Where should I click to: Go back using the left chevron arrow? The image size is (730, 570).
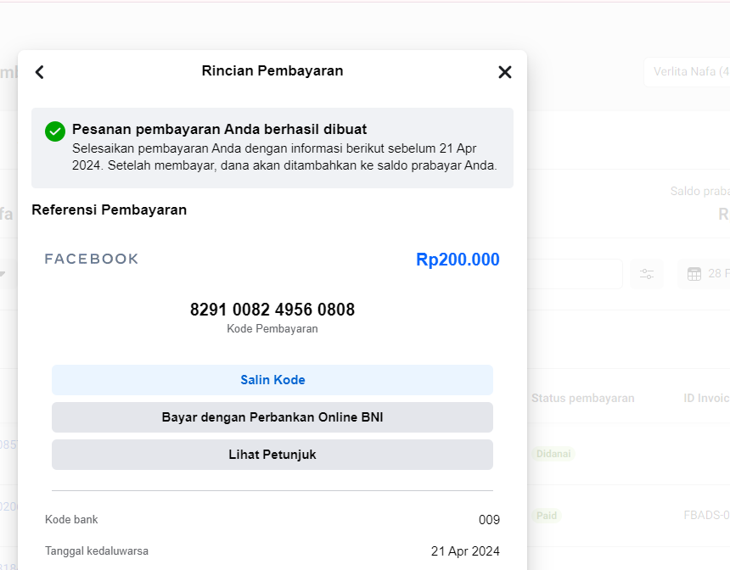40,72
